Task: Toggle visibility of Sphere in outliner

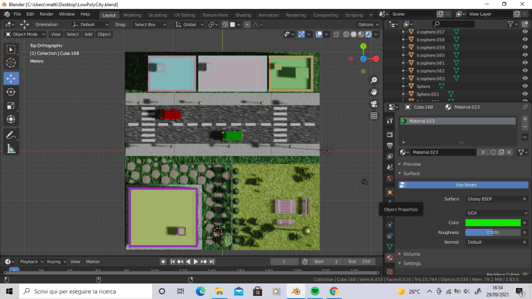Action: coord(525,86)
